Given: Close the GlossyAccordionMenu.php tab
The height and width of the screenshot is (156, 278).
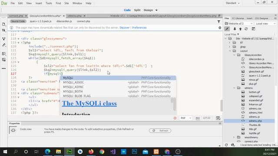Looking at the screenshot, I should pyautogui.click(x=64, y=16).
